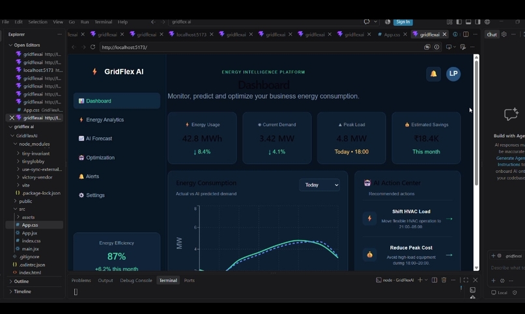Click GridFlex AI lightning logo

(x=94, y=72)
